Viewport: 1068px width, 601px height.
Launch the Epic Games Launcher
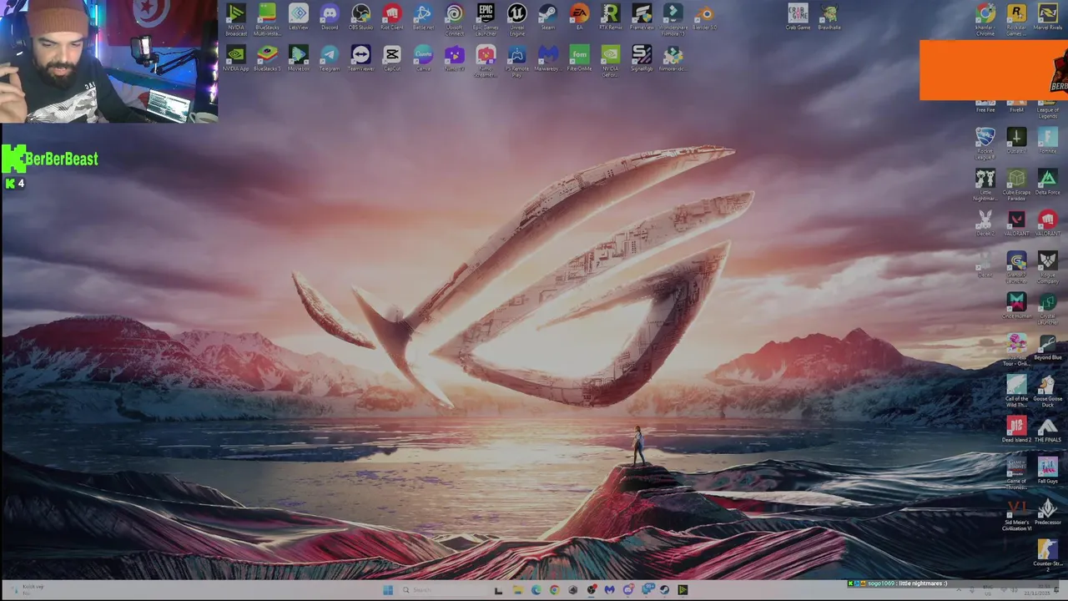pos(486,20)
